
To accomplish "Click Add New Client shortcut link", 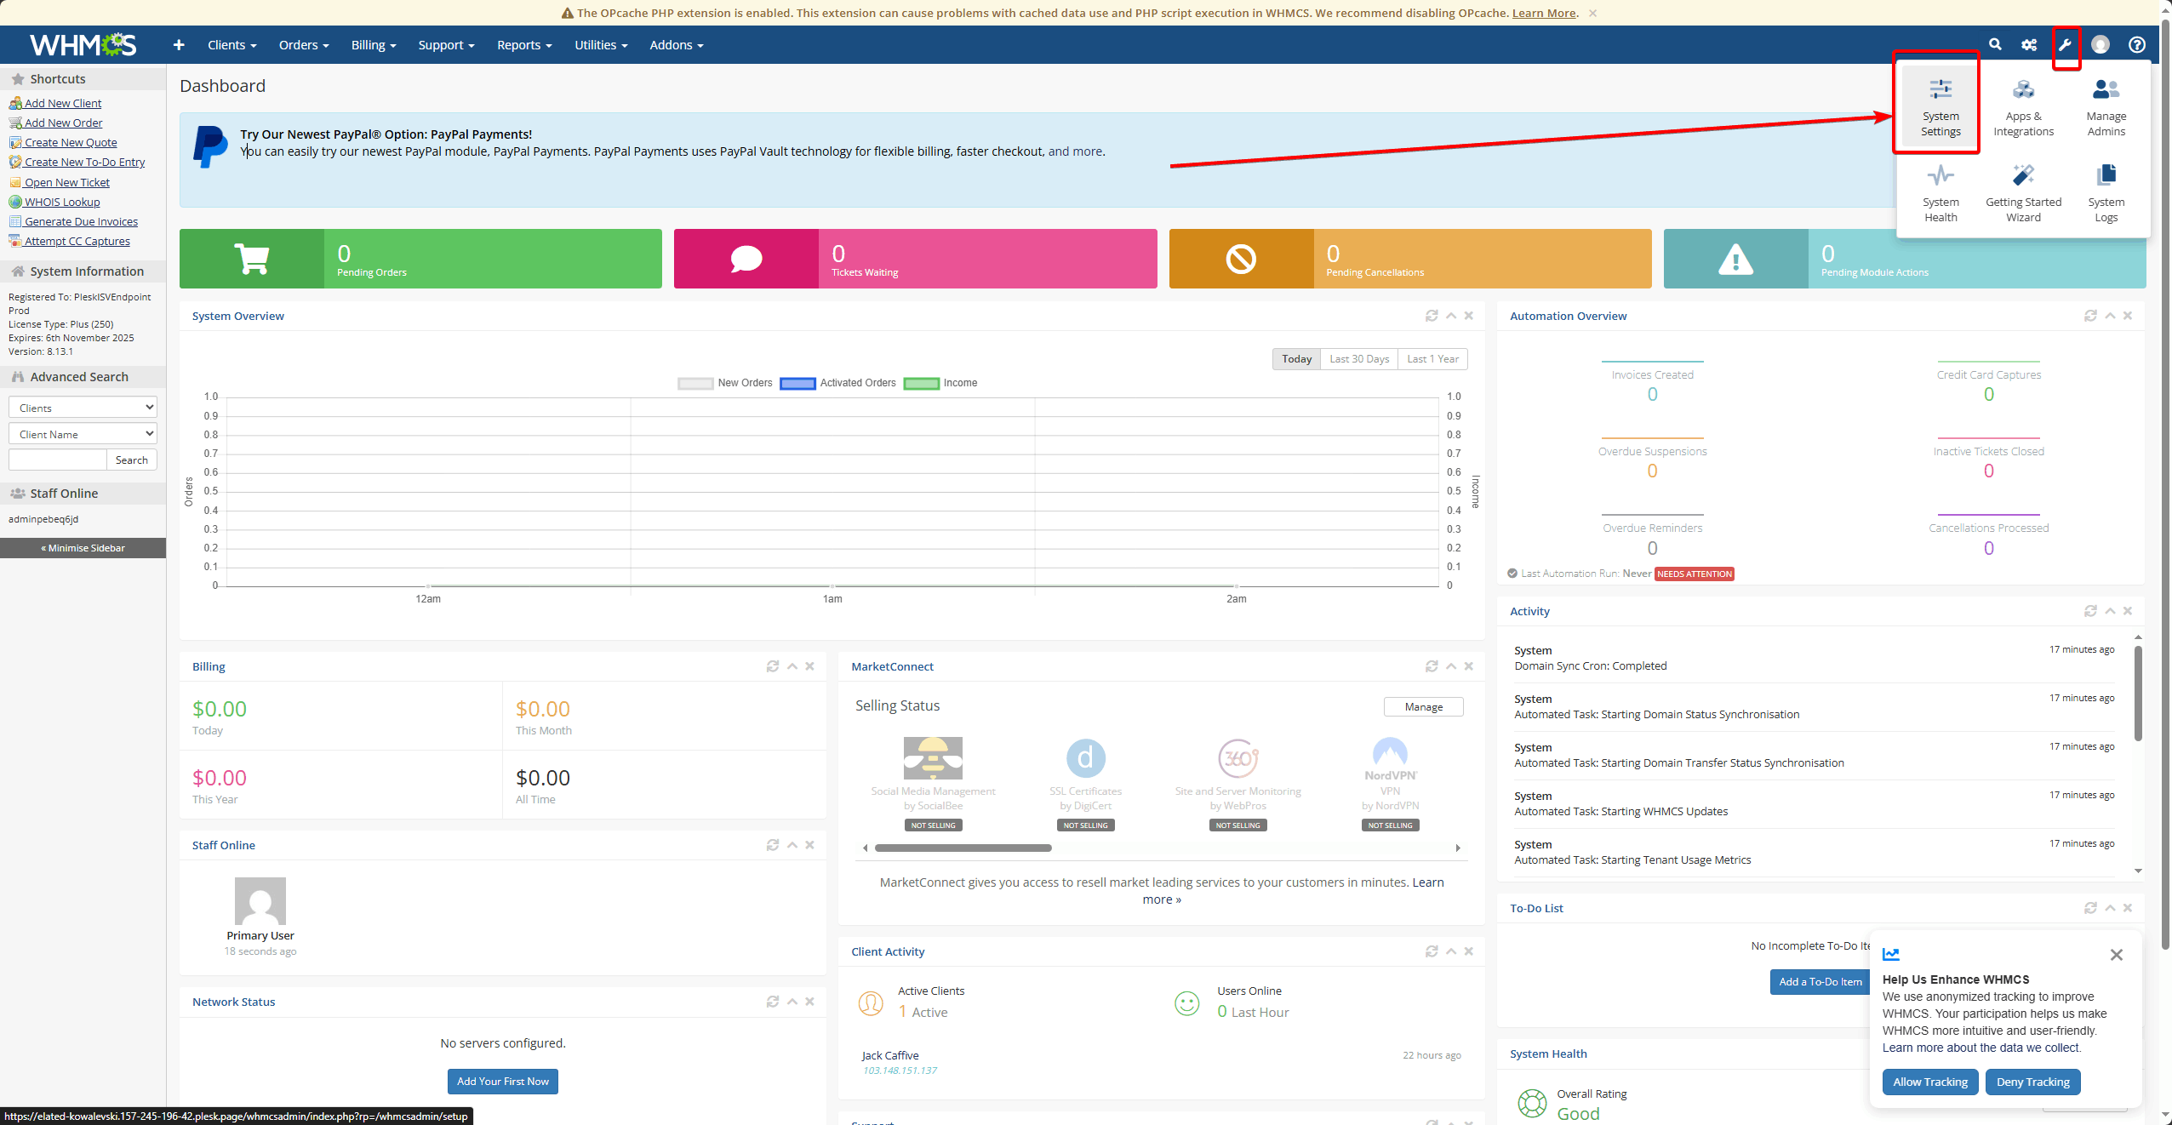I will click(x=62, y=103).
